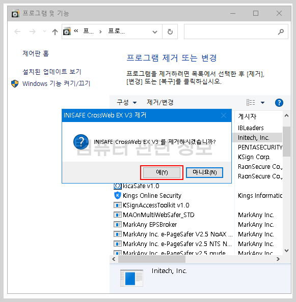Select the KSign Corp. publisher entry
Screen dimensions: 296x302
click(x=254, y=157)
